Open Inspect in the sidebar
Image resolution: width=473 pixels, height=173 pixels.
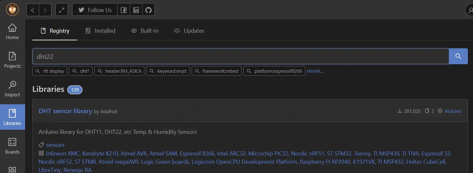point(12,89)
